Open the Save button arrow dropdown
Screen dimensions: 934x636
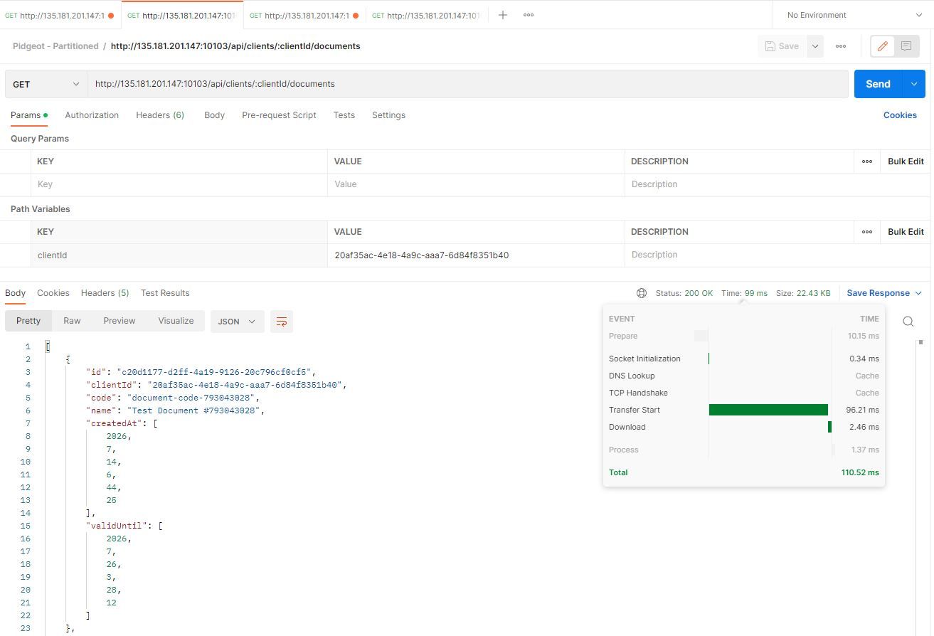click(x=815, y=46)
